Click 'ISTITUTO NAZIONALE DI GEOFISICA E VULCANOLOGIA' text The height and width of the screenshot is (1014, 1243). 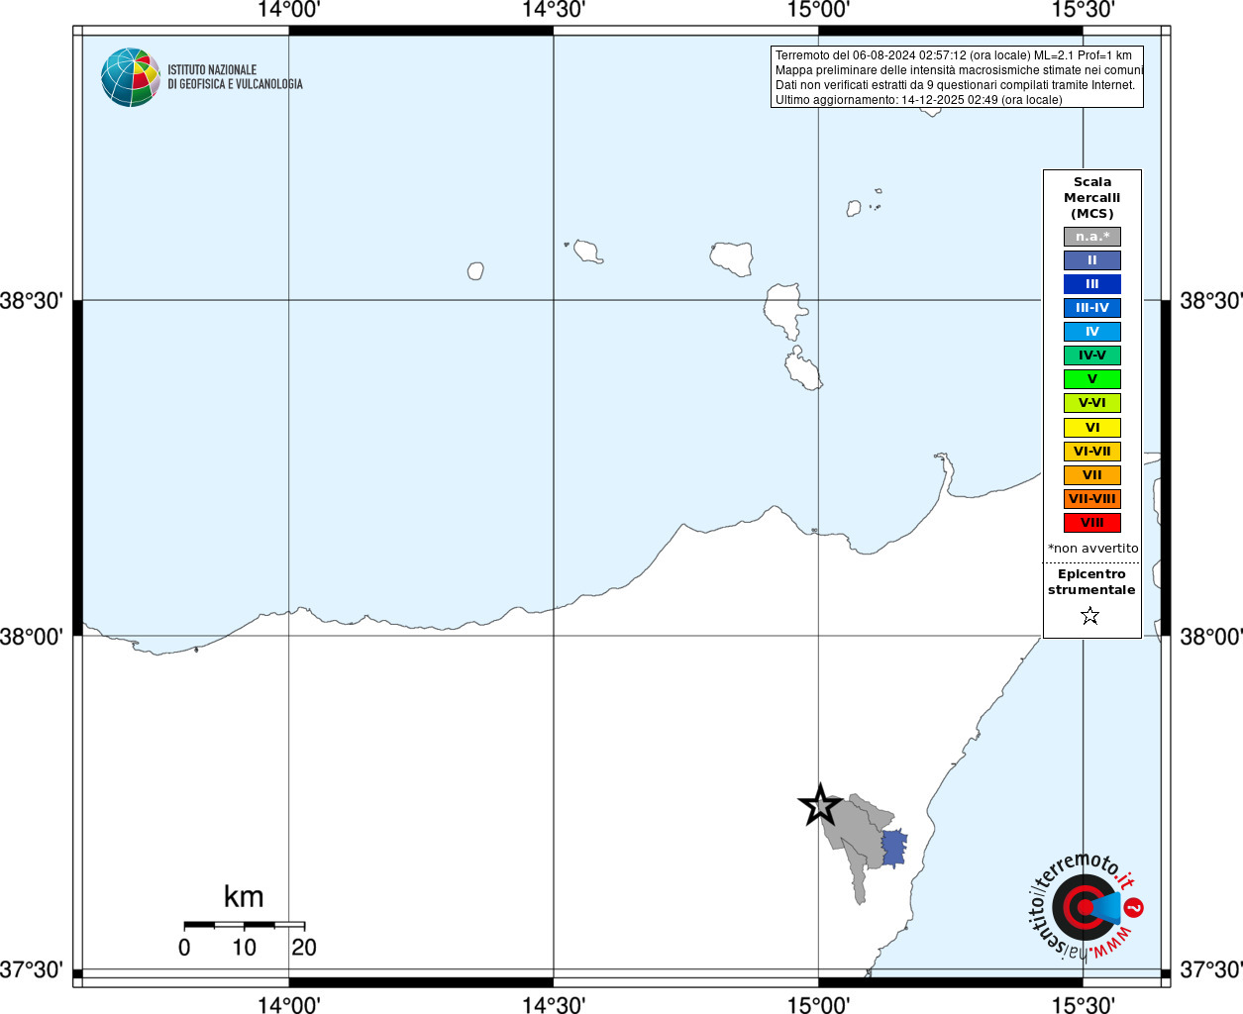click(x=235, y=77)
